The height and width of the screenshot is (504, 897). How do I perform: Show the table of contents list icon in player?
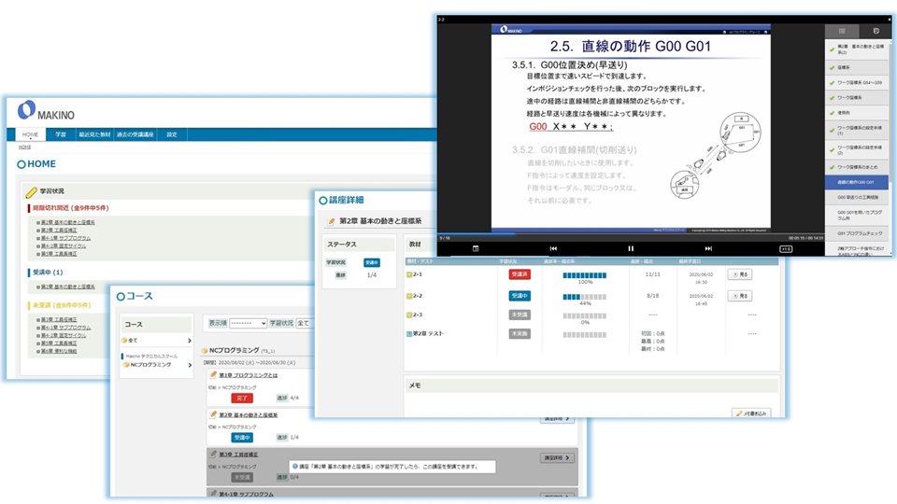click(x=842, y=31)
